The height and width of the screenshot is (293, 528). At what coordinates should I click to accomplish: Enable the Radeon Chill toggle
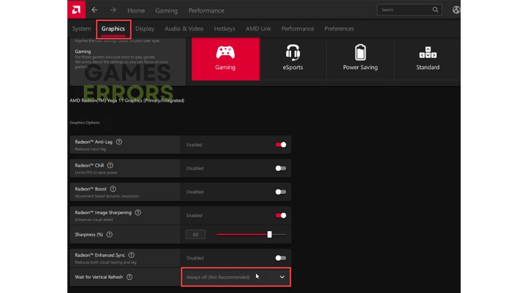click(281, 168)
